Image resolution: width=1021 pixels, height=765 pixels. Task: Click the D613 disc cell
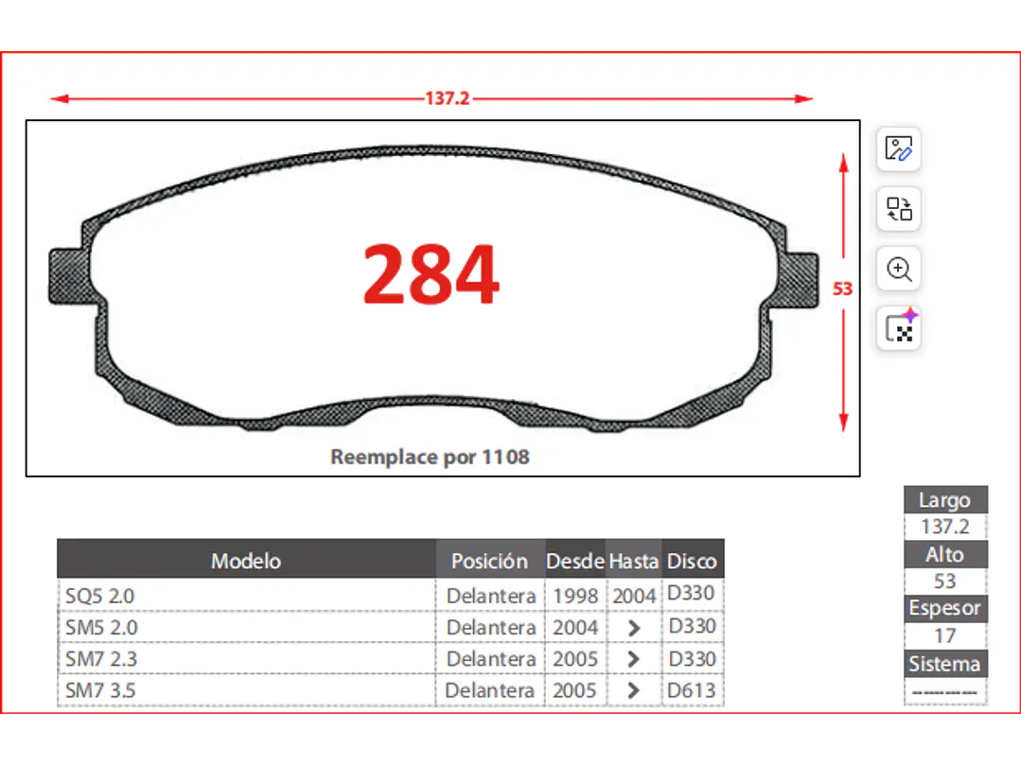[x=692, y=690]
